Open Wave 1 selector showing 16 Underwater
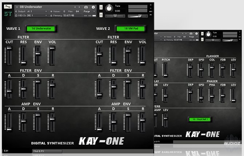 tap(41, 28)
